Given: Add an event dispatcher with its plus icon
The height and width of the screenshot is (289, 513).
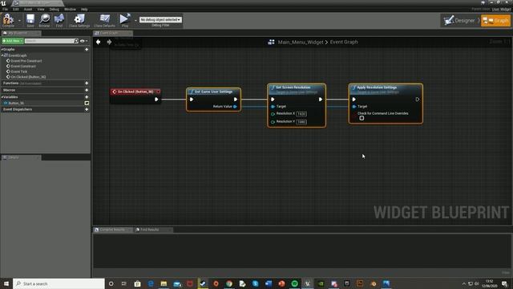Looking at the screenshot, I should [87, 109].
